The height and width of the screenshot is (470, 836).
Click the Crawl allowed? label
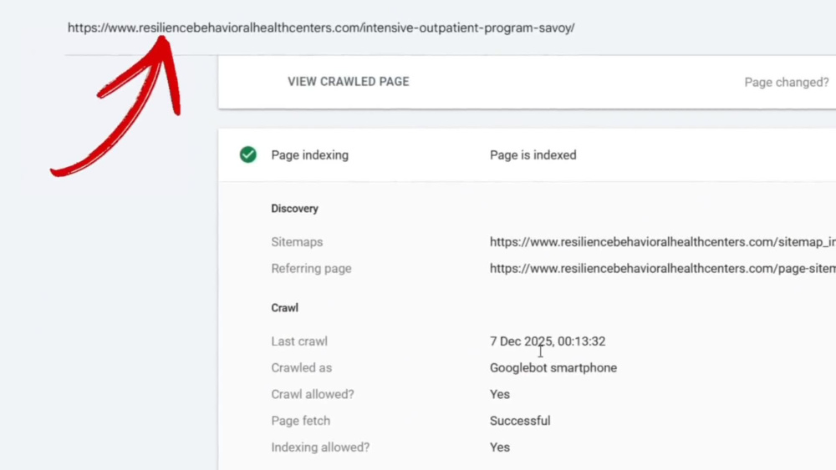313,394
